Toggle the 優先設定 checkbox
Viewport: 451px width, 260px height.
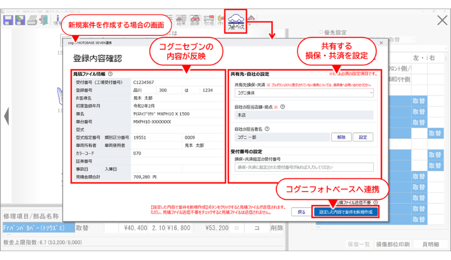point(321,32)
